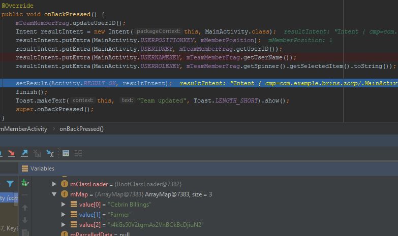
Task: Click the list icon beside value[0]
Action: pyautogui.click(x=74, y=205)
